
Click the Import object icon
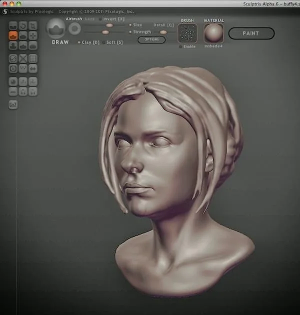click(23, 81)
